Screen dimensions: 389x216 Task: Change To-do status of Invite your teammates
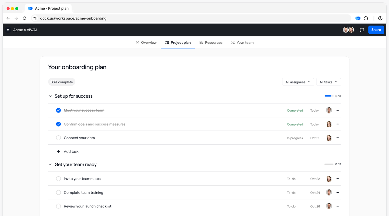pyautogui.click(x=291, y=179)
